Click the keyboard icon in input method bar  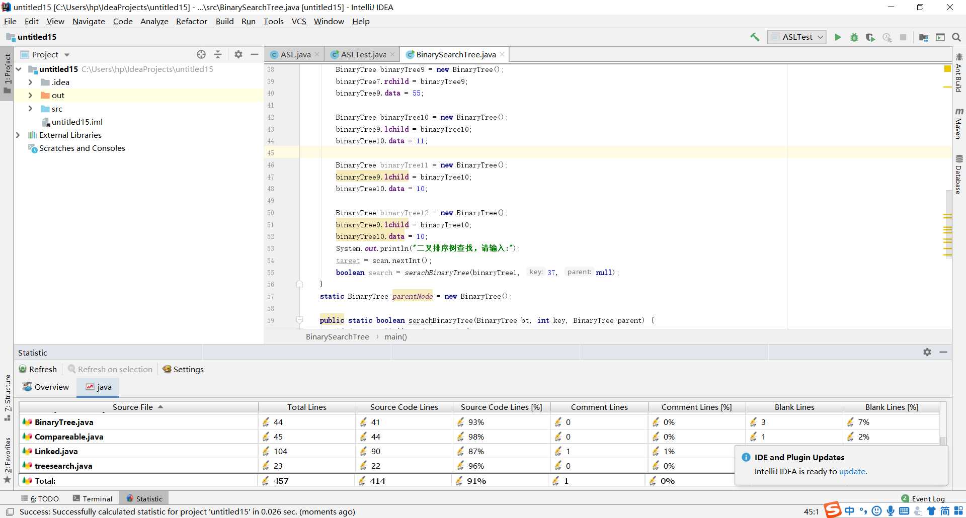pyautogui.click(x=904, y=511)
